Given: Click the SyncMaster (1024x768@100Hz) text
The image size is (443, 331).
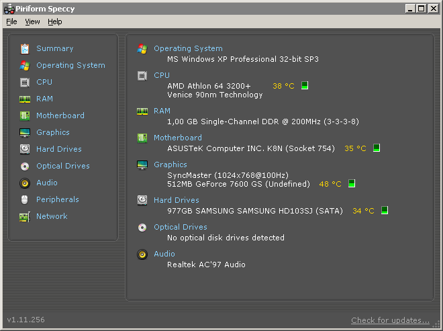Looking at the screenshot, I should click(x=228, y=175).
